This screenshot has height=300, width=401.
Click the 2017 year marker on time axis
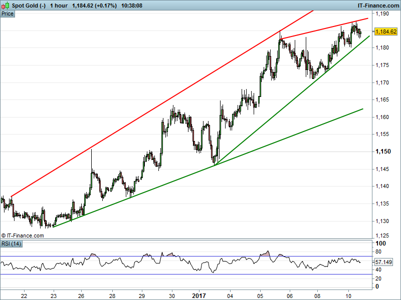pos(199,296)
